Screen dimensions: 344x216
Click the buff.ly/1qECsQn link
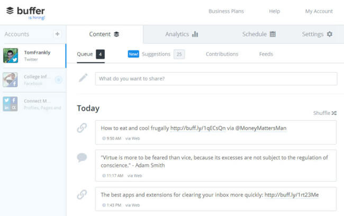[198, 128]
